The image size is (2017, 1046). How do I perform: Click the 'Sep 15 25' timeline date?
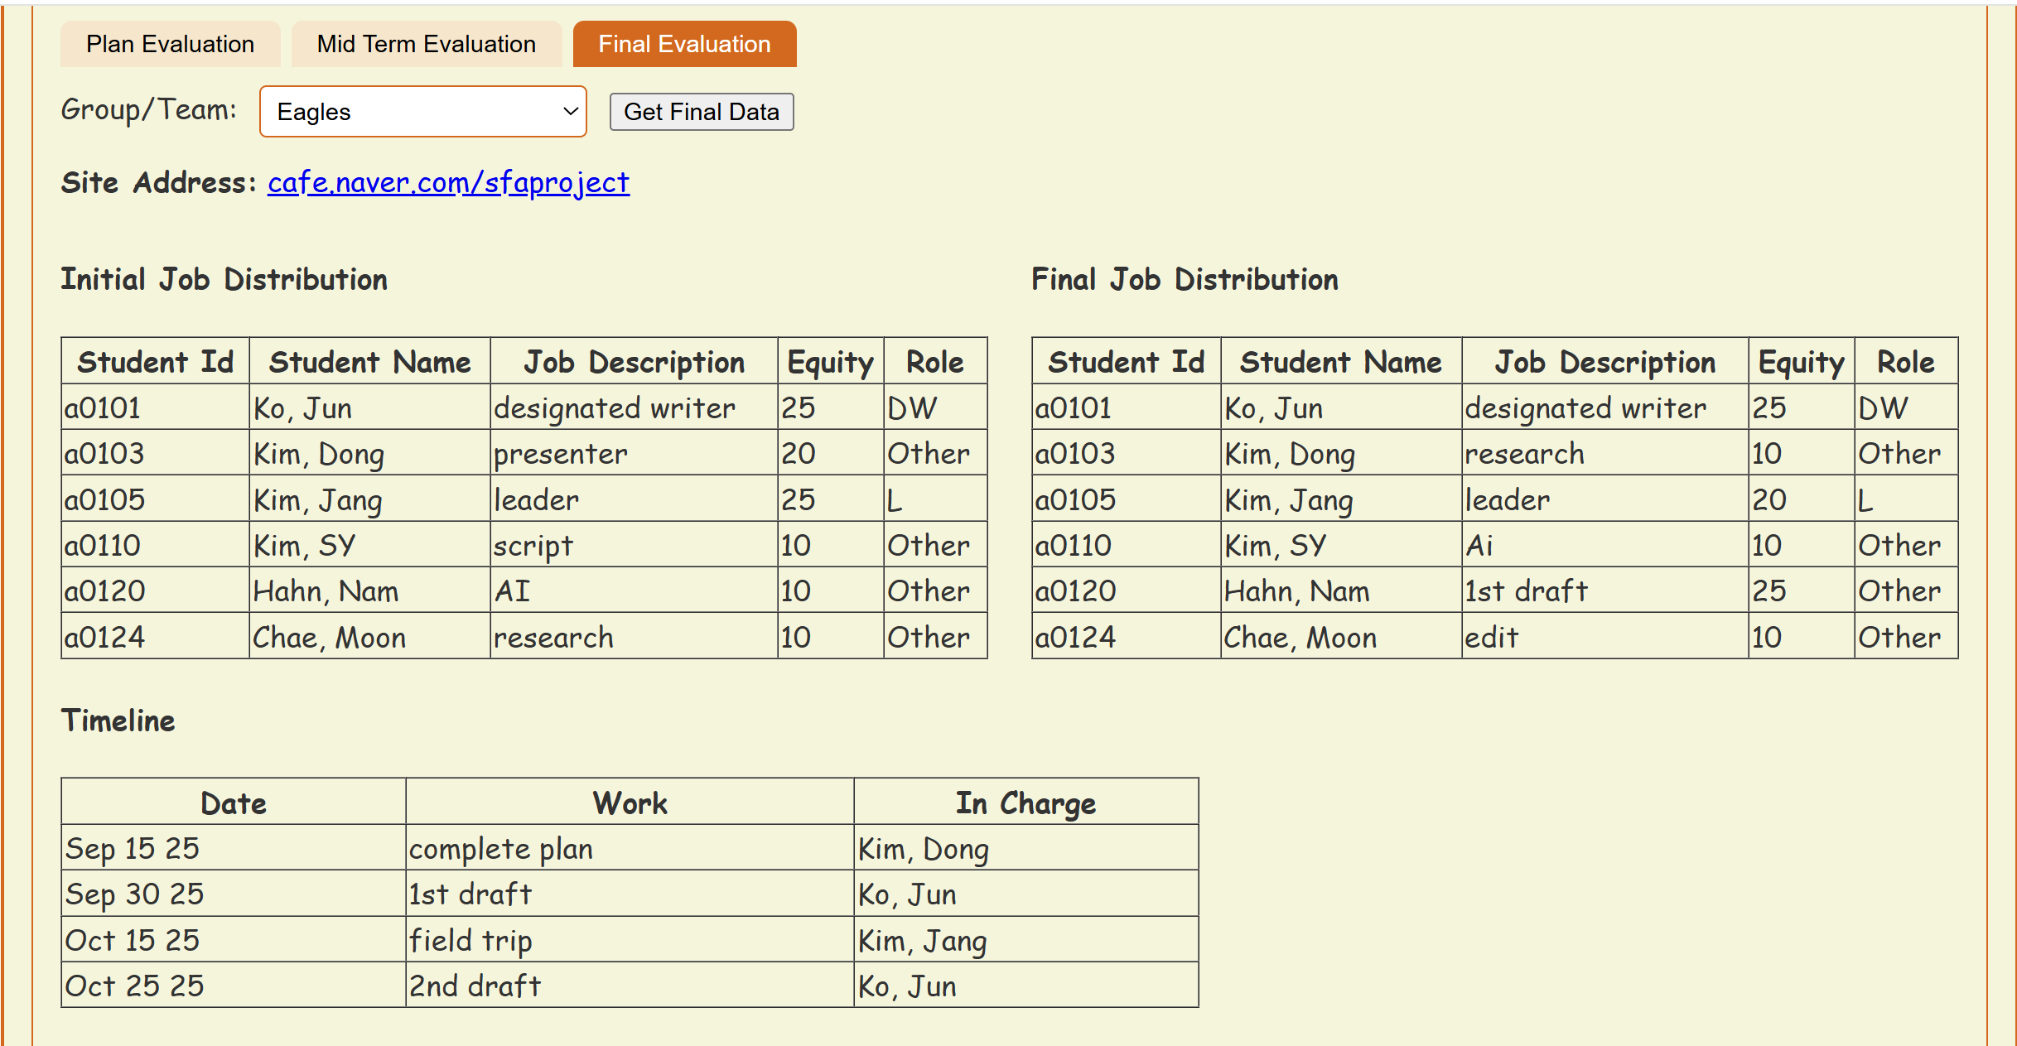click(x=133, y=848)
